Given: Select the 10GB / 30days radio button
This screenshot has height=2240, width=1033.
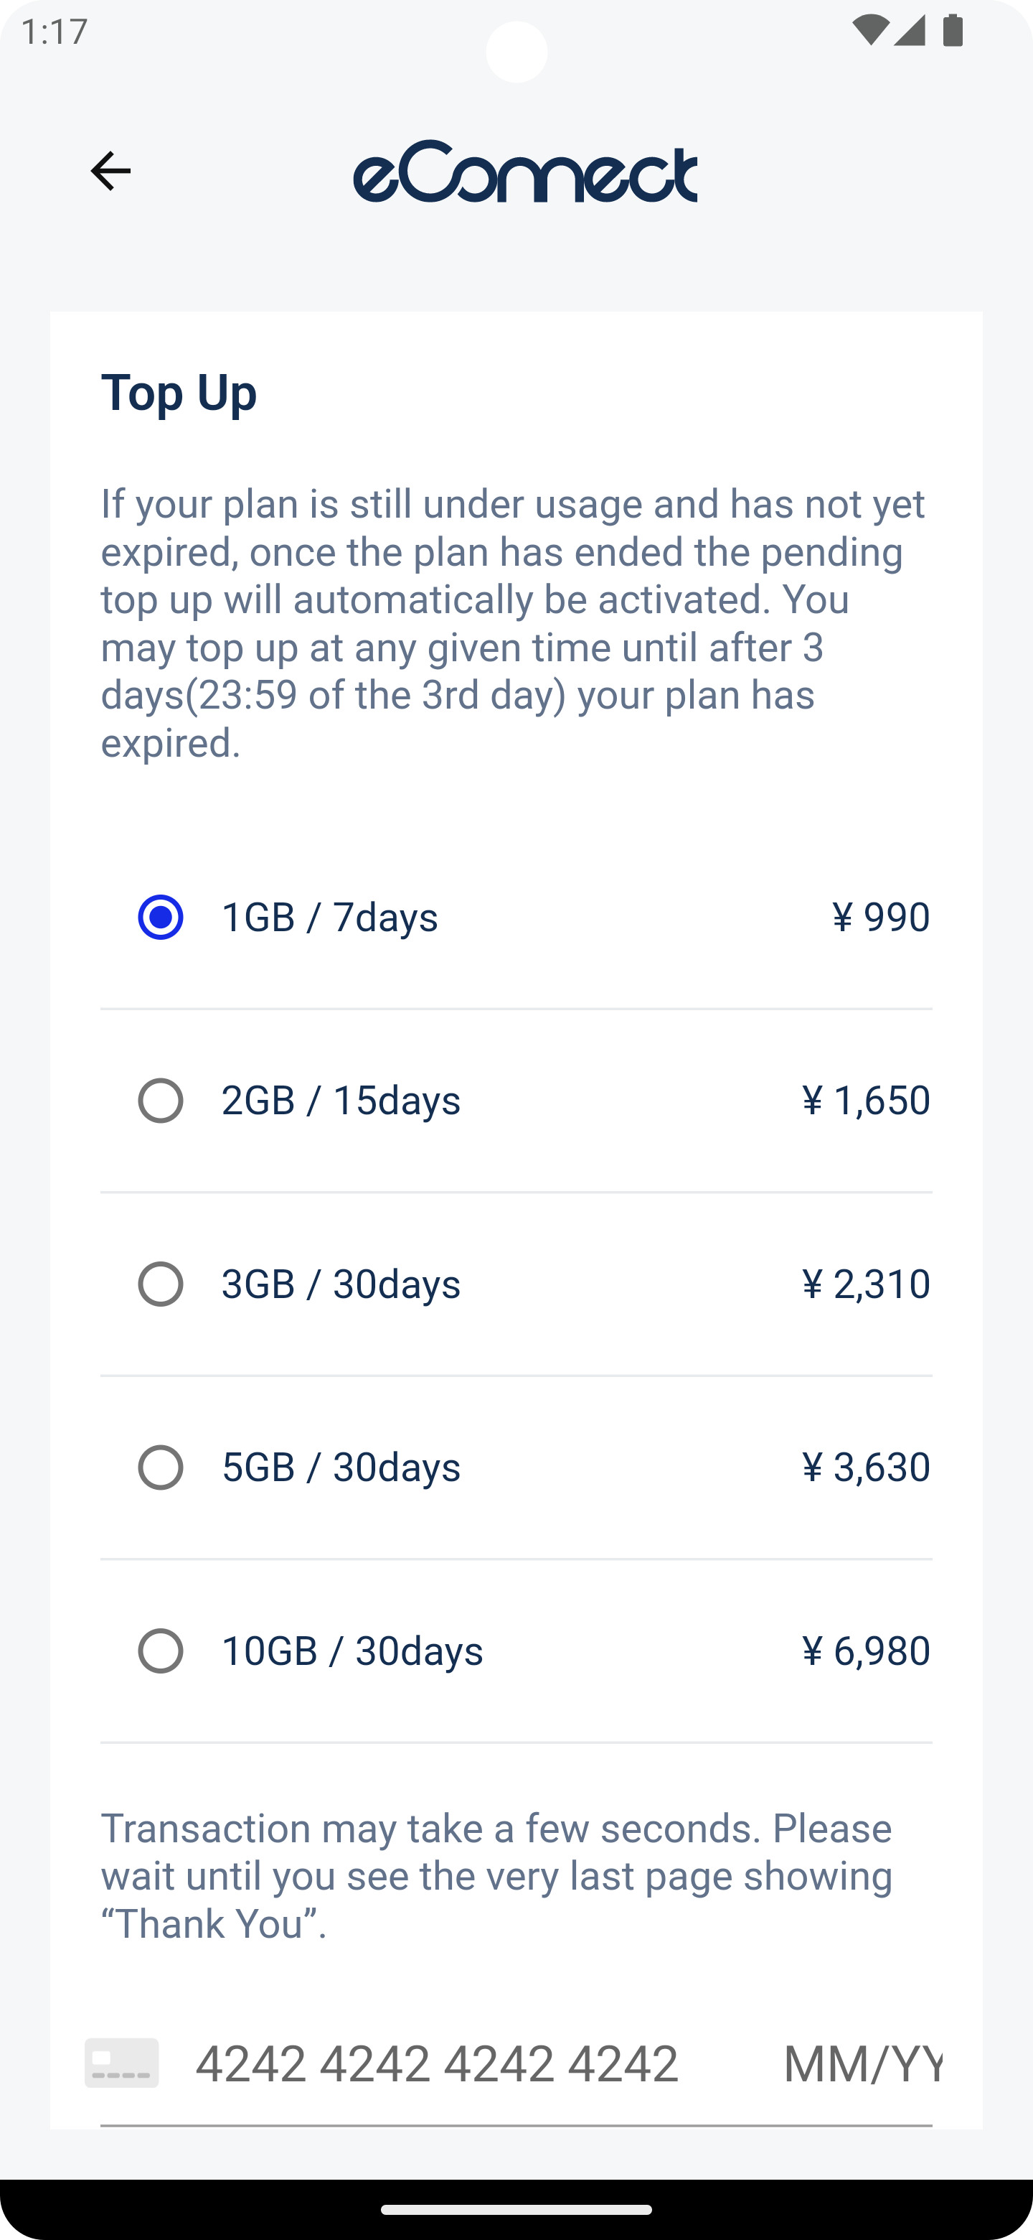Looking at the screenshot, I should (x=161, y=1651).
